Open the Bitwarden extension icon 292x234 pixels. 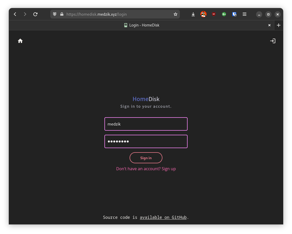(x=234, y=14)
